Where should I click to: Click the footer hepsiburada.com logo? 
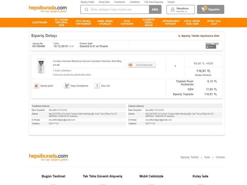pyautogui.click(x=48, y=157)
